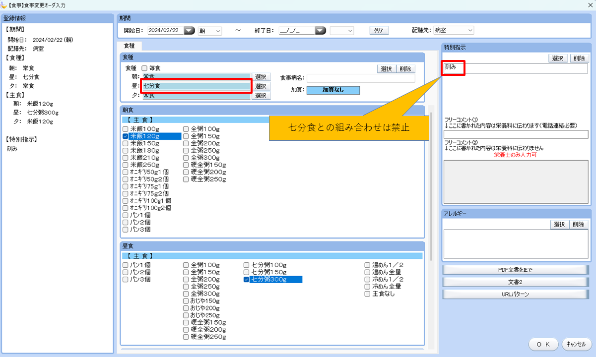596x357 pixels.
Task: Check 七分粥150g in lunch list
Action: [x=246, y=272]
